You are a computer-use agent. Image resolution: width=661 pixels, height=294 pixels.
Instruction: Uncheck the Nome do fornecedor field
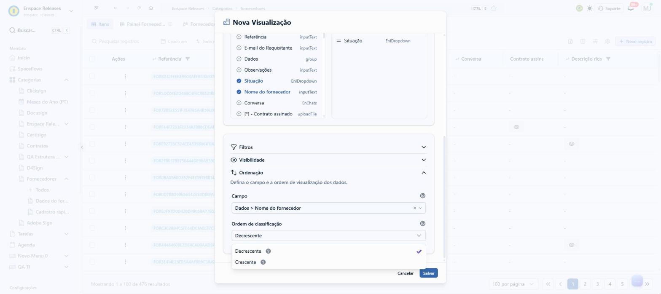tap(239, 92)
